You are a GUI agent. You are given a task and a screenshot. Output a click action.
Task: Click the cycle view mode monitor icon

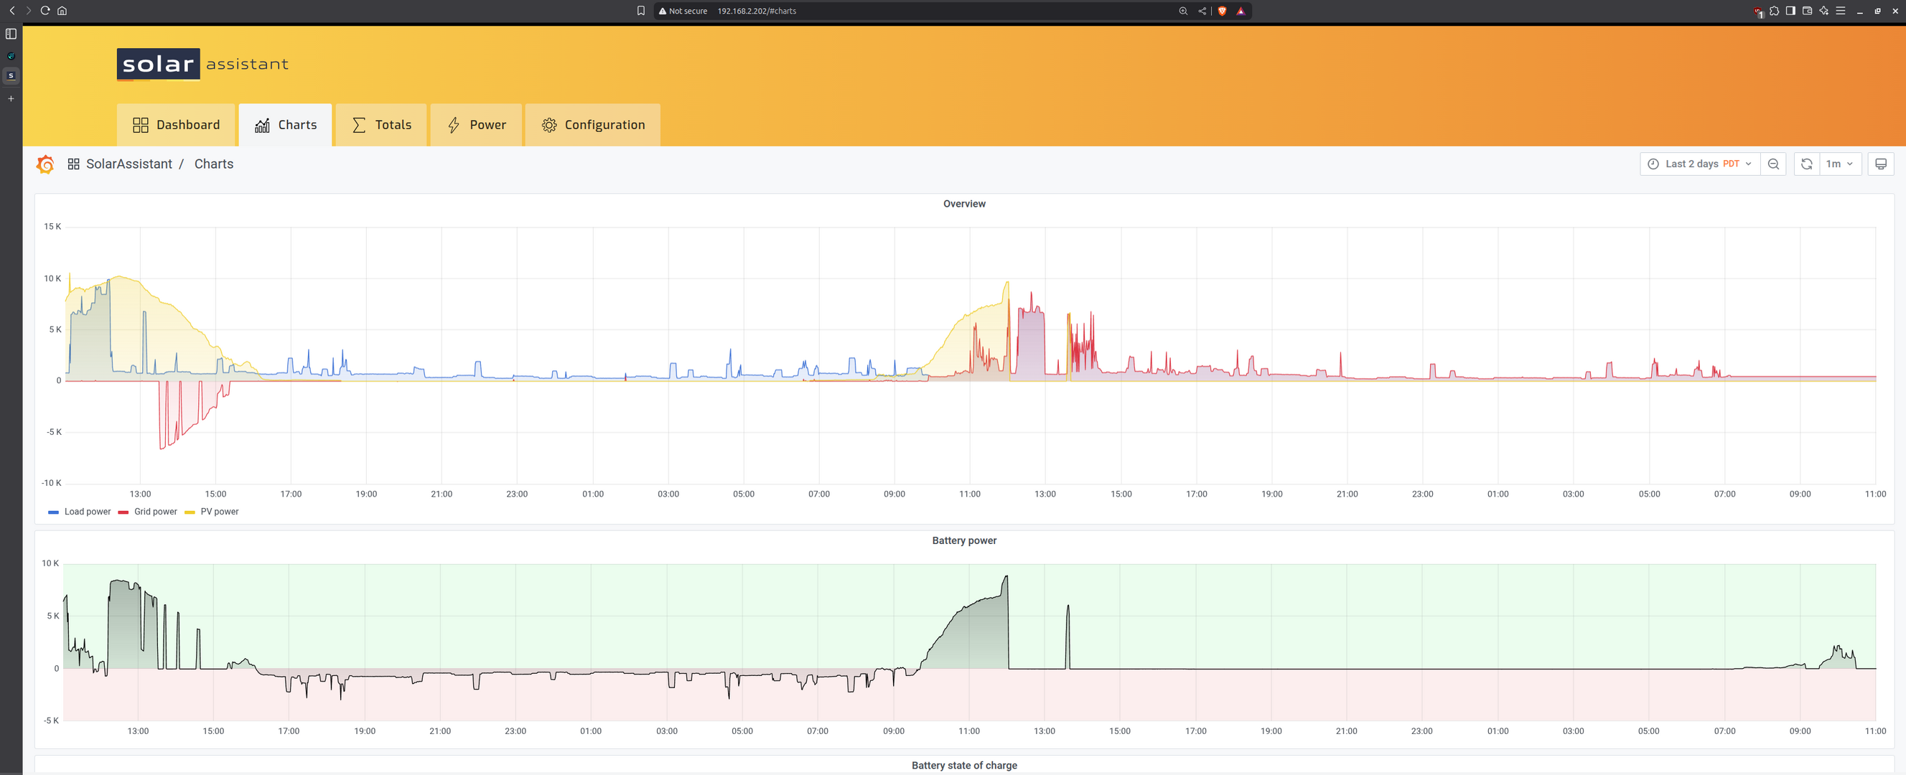click(x=1880, y=164)
